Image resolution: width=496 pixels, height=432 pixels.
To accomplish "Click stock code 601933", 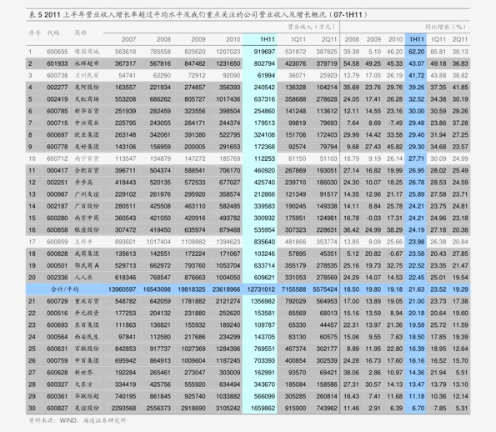I will pyautogui.click(x=58, y=63).
